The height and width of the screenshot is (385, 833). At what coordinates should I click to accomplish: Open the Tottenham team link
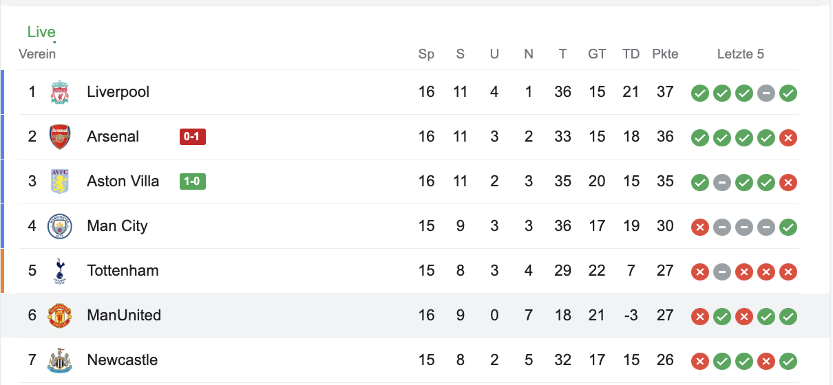click(x=123, y=271)
